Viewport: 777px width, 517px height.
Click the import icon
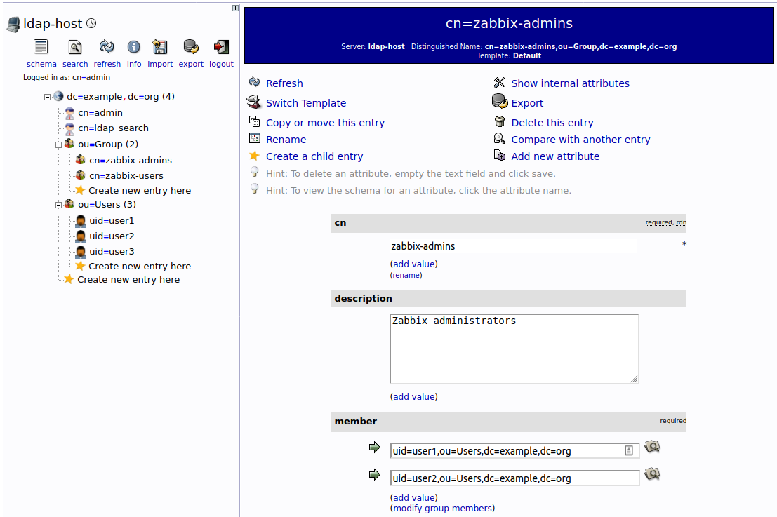159,47
